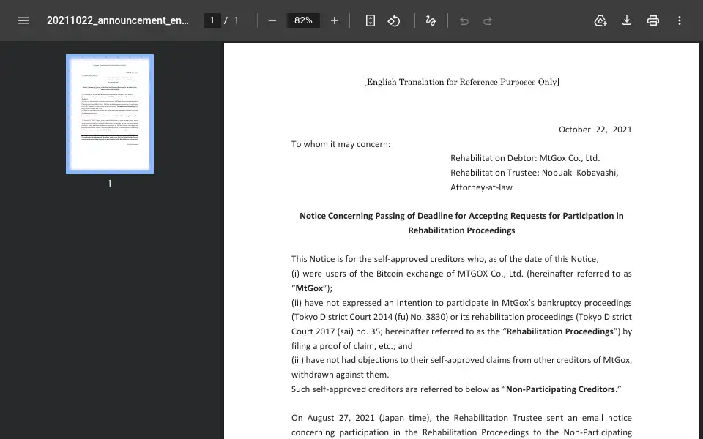Toggle the sidebar with the hamburger menu icon
Image resolution: width=703 pixels, height=439 pixels.
pyautogui.click(x=23, y=20)
